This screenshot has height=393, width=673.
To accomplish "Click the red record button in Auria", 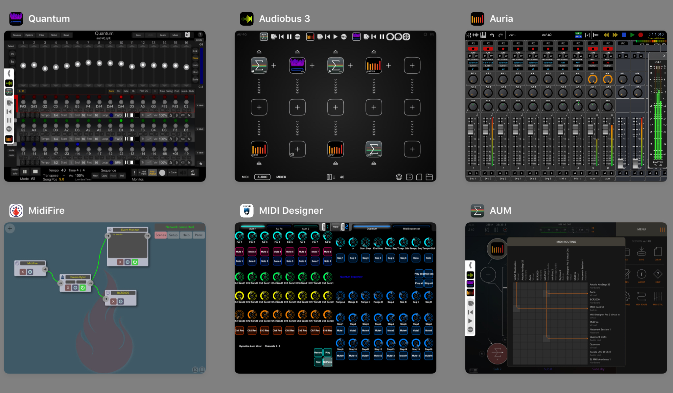I will point(640,35).
